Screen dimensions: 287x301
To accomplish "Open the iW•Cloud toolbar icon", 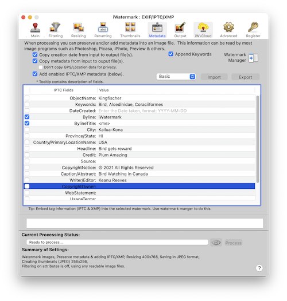I will click(203, 30).
